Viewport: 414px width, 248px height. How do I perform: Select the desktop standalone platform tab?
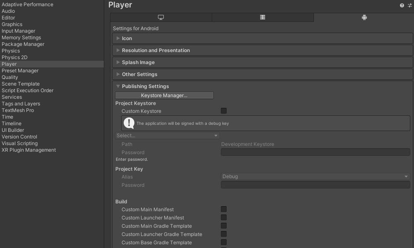pyautogui.click(x=161, y=17)
